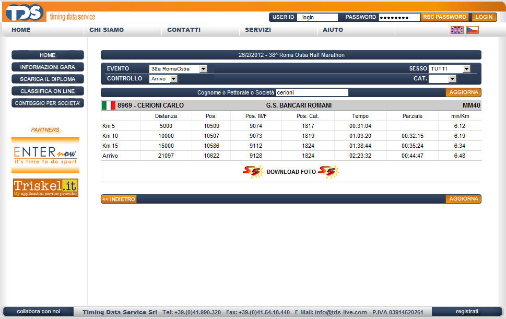Click into the USER ID field

(x=317, y=17)
